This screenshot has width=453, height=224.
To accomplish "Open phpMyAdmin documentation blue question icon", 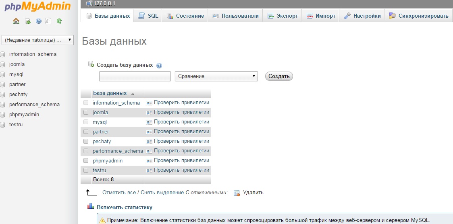I will (39, 21).
